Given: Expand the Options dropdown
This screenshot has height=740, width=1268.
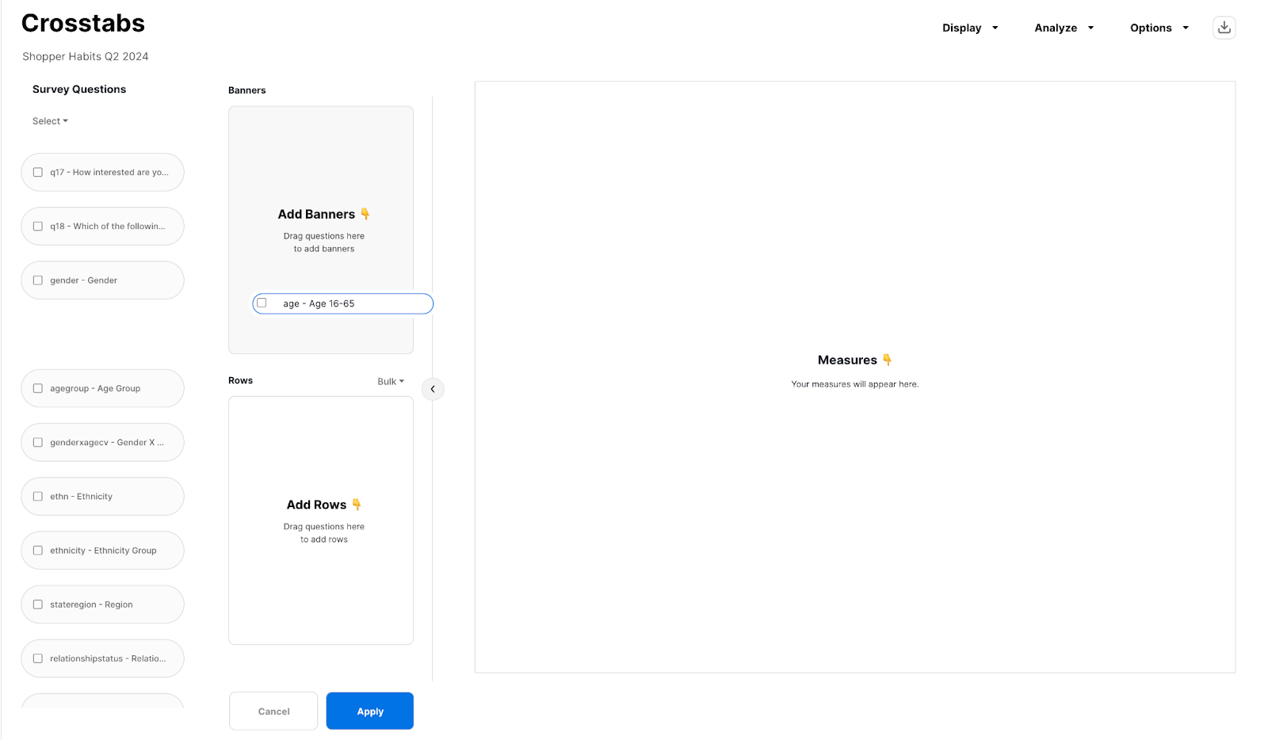Looking at the screenshot, I should click(x=1159, y=28).
